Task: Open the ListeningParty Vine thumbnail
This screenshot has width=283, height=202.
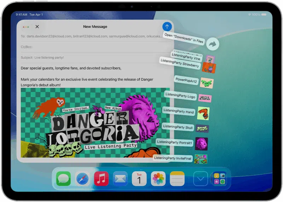Action: [210, 59]
